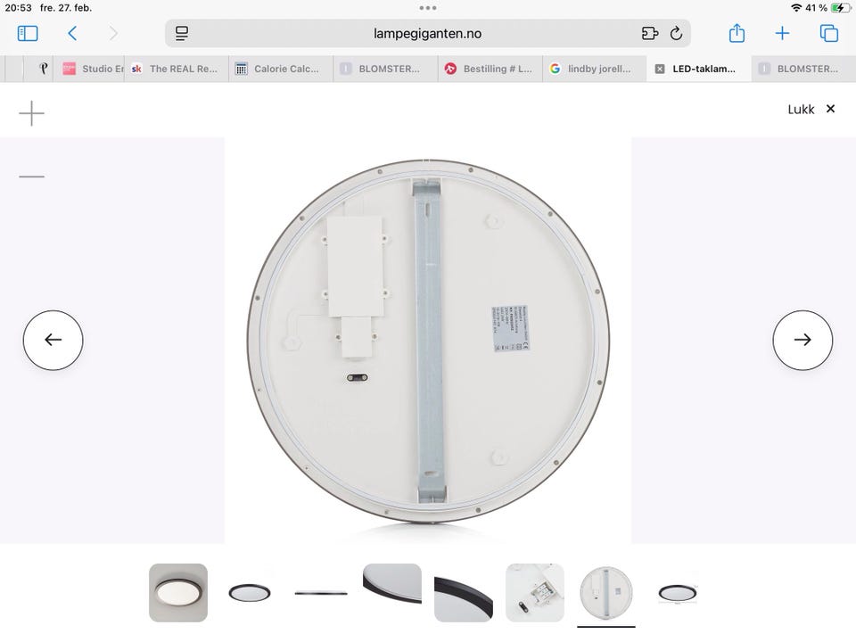
Task: Click the lampegiganten.no address field
Action: (427, 33)
